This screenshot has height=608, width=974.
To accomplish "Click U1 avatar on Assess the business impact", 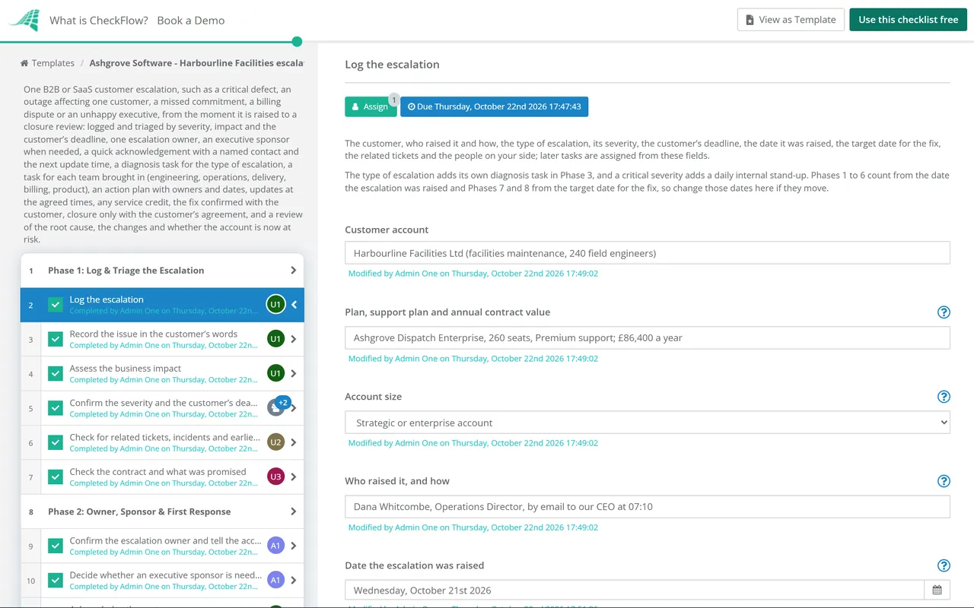I will [275, 373].
